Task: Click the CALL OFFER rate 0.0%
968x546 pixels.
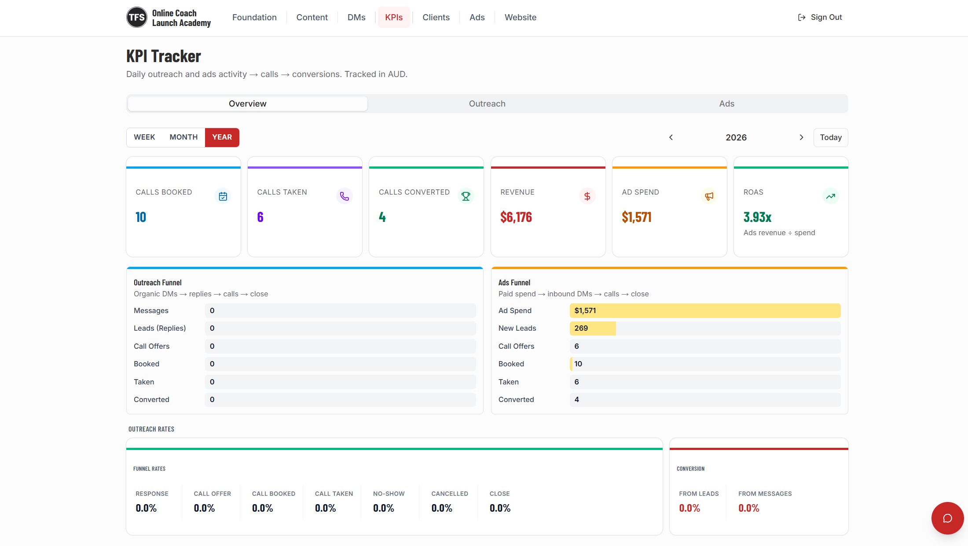Action: pos(205,509)
